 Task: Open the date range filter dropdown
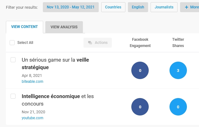tap(71, 7)
